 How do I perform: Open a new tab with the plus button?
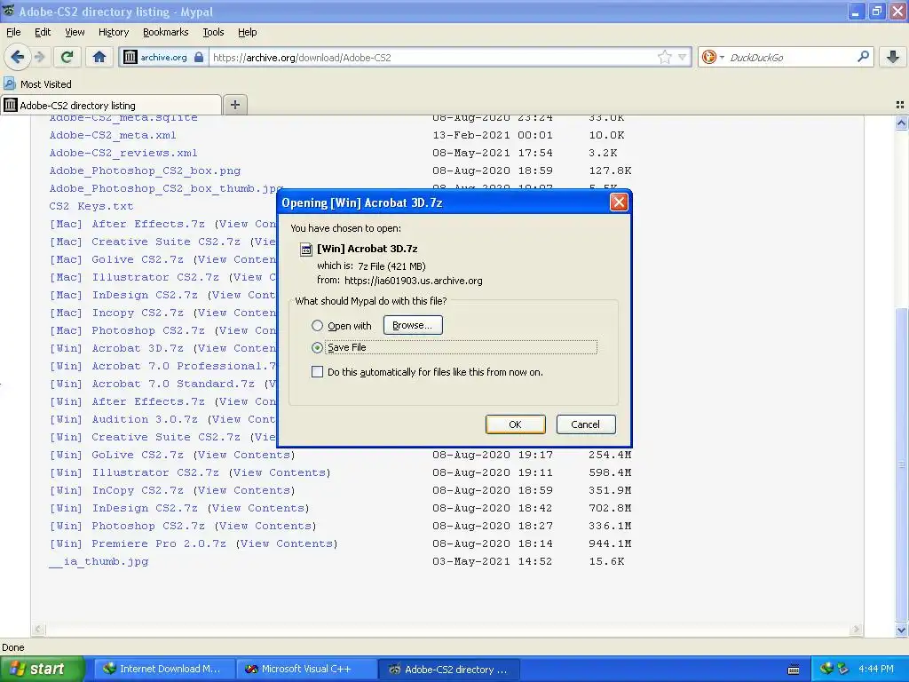(234, 105)
